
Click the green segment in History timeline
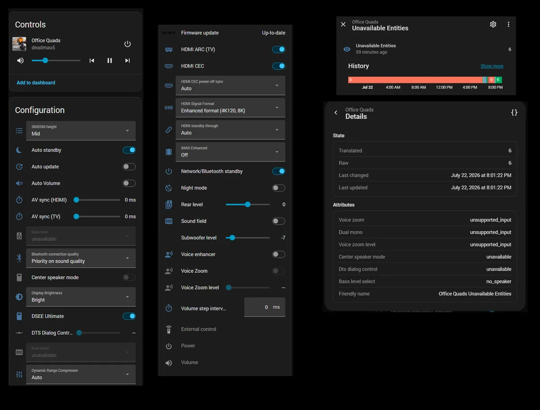[x=498, y=80]
